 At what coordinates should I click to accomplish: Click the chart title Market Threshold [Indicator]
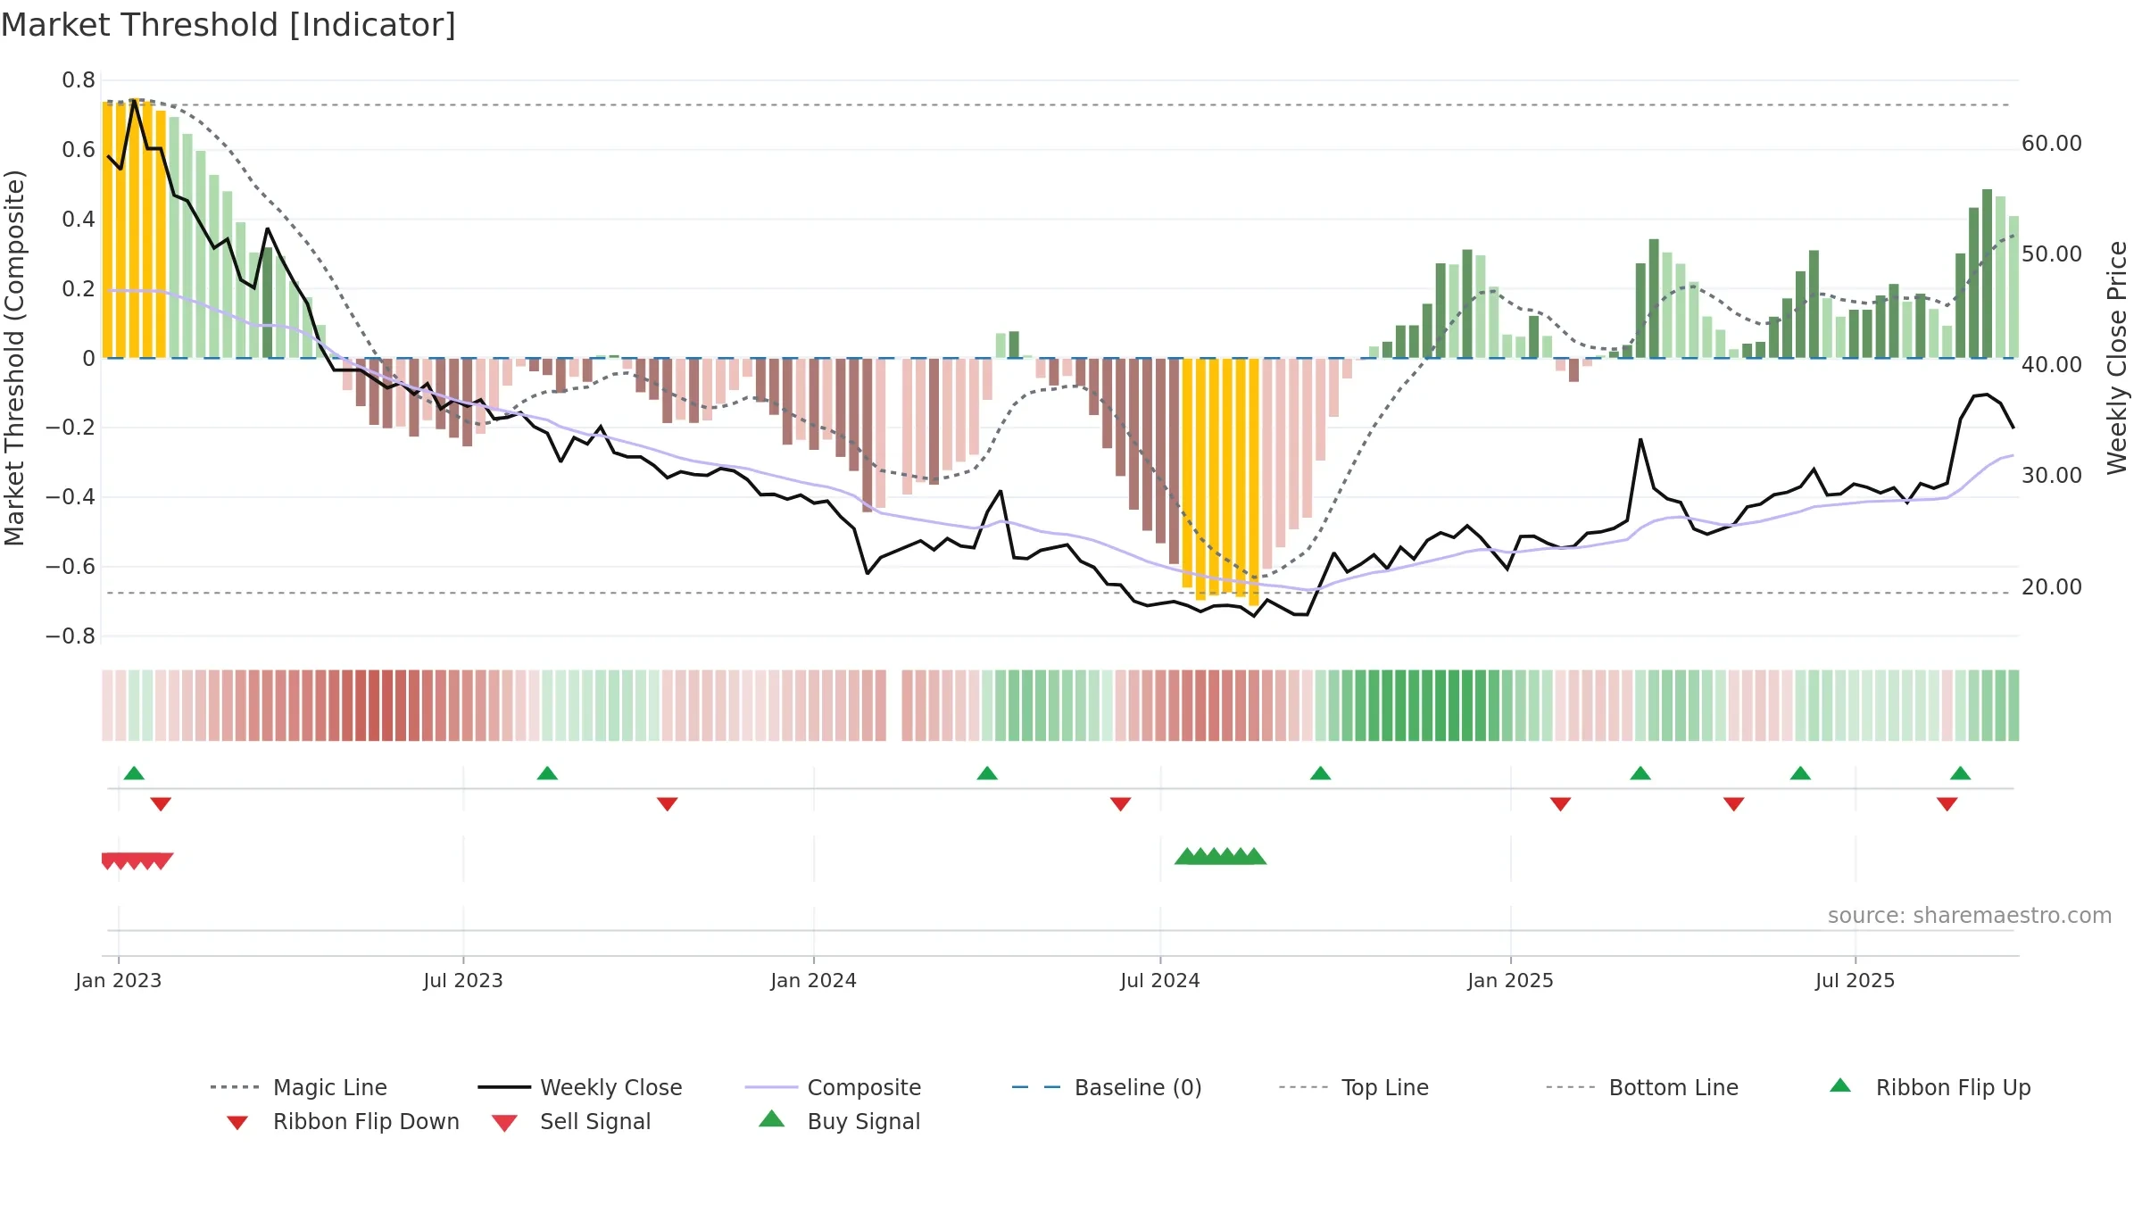228,25
